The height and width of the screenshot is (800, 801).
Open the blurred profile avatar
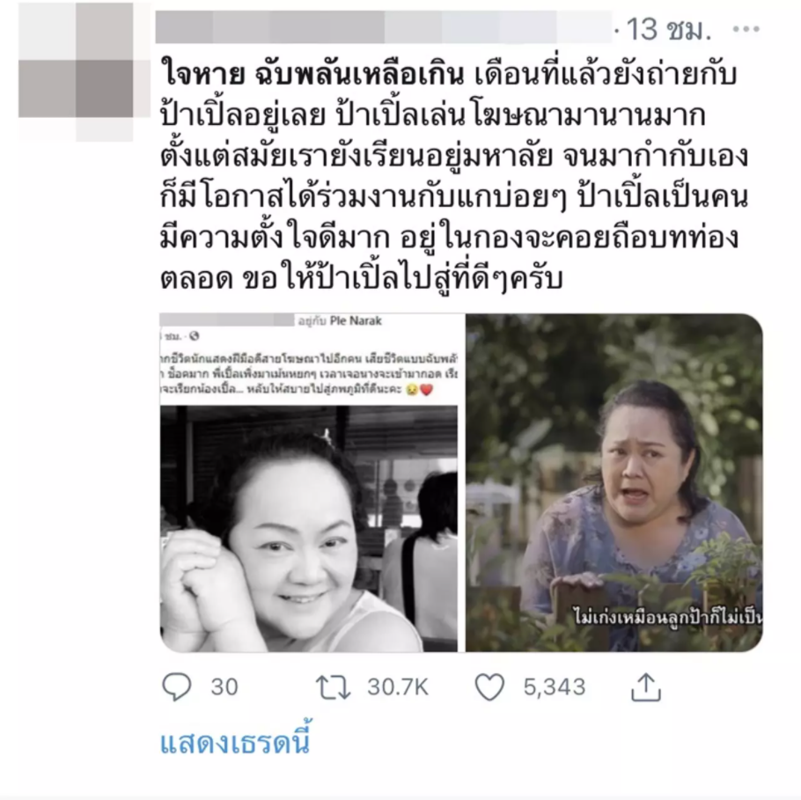tap(76, 71)
